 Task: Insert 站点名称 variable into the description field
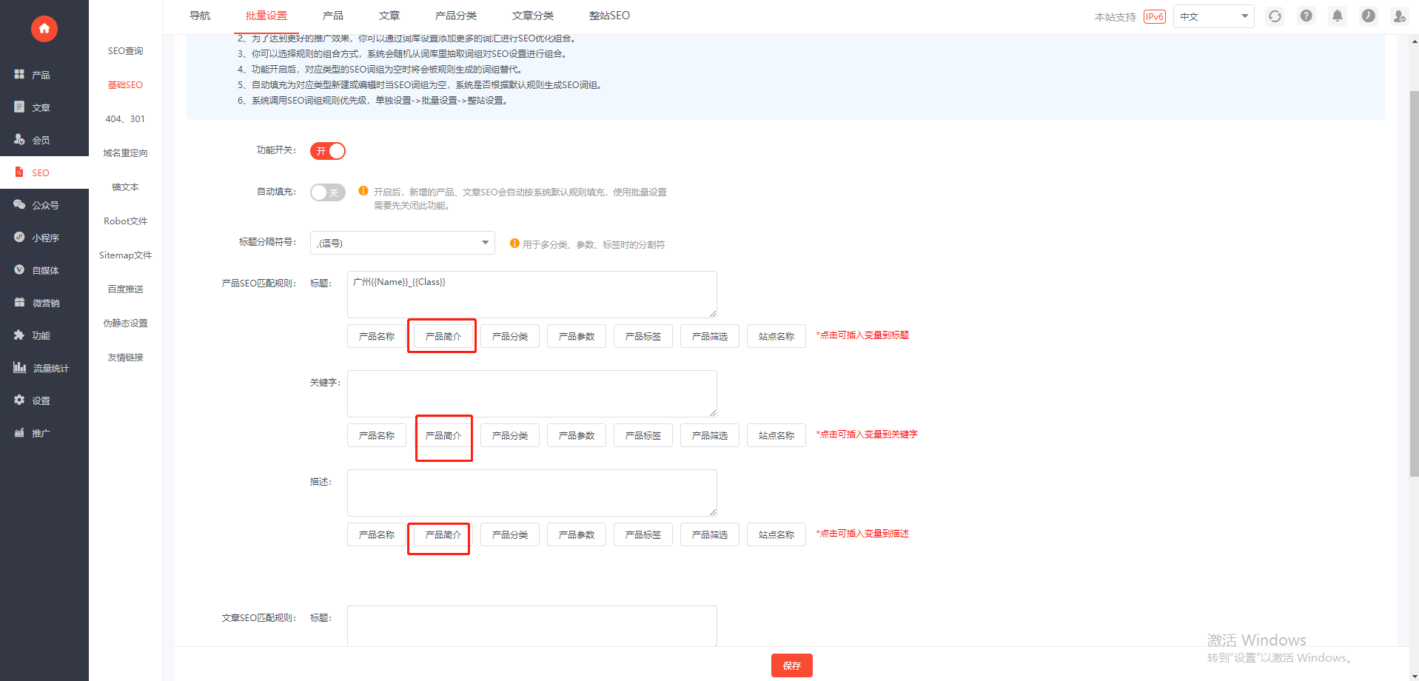(x=776, y=534)
